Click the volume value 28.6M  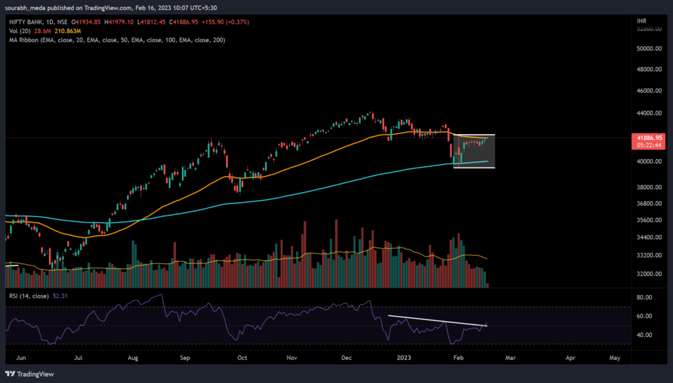pos(43,31)
